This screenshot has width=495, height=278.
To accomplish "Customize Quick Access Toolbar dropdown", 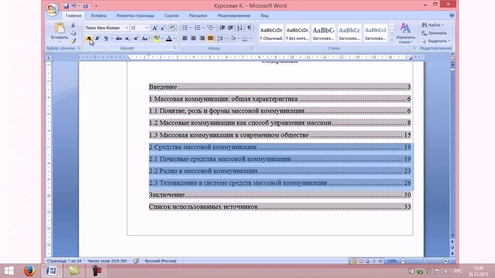I will click(x=96, y=6).
